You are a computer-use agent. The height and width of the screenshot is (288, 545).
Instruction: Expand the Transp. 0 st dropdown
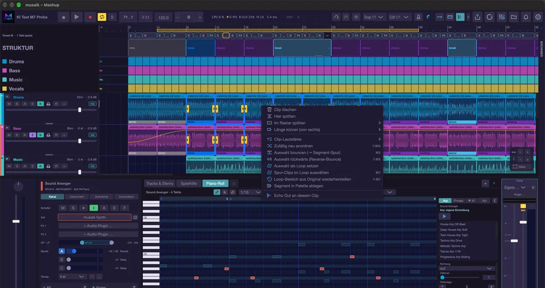[73, 276]
